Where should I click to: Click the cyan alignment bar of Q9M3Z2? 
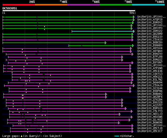click(x=103, y=31)
